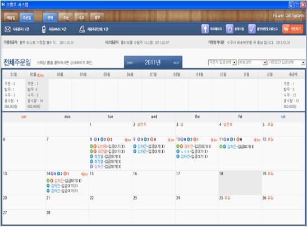Click the sun weekday header
Viewport: 307px width, 227px height.
coord(24,117)
